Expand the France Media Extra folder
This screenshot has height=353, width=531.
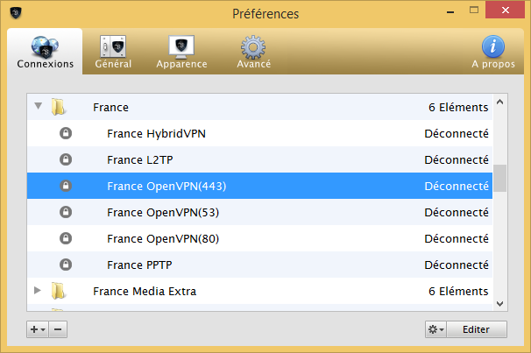[x=38, y=290]
